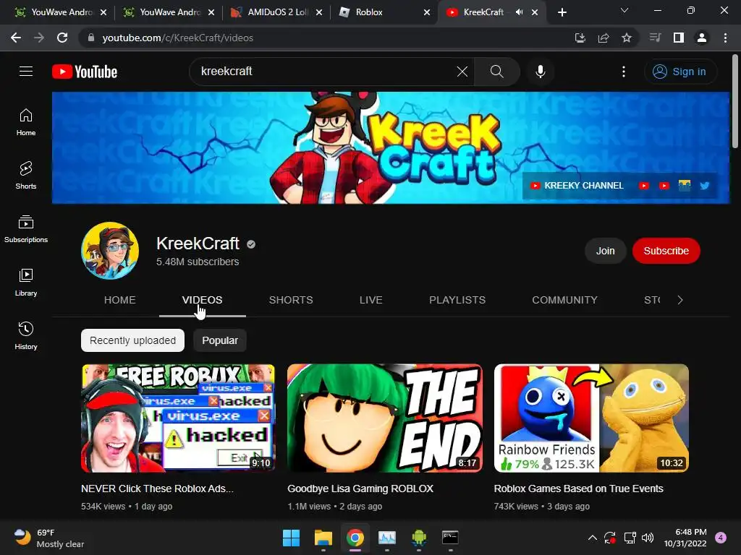741x555 pixels.
Task: Open the tab search chevron
Action: (x=624, y=10)
